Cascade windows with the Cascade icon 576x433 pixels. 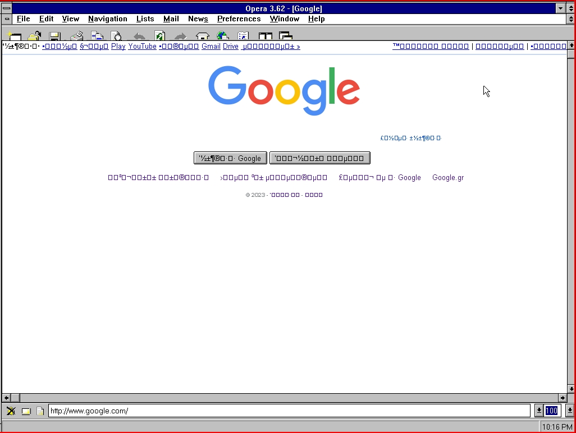tap(285, 35)
